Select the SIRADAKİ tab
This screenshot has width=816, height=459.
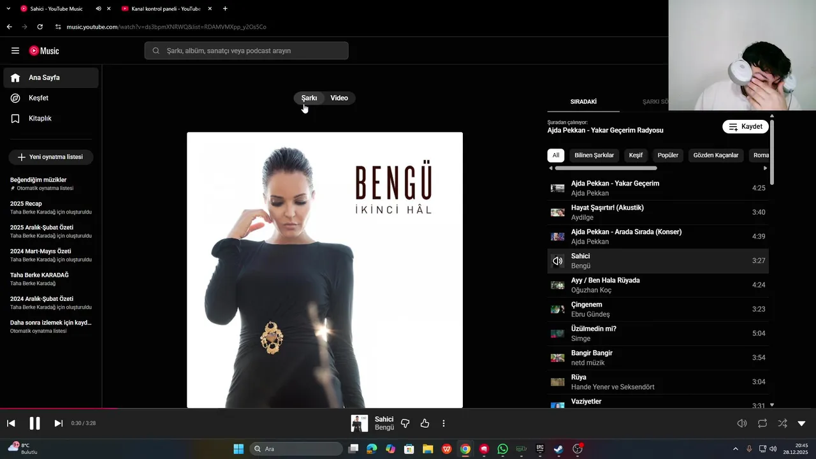583,102
